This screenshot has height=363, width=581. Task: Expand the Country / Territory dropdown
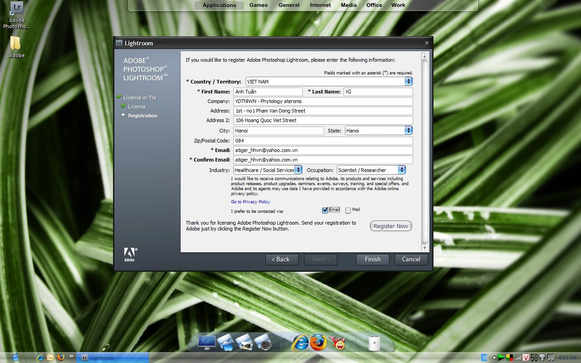click(x=409, y=82)
